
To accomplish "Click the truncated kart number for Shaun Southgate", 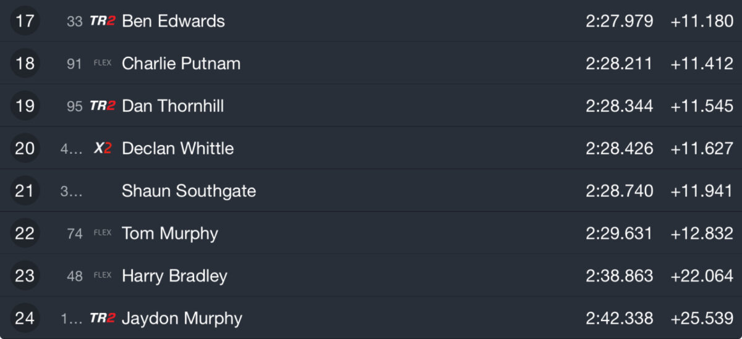I will coord(71,191).
